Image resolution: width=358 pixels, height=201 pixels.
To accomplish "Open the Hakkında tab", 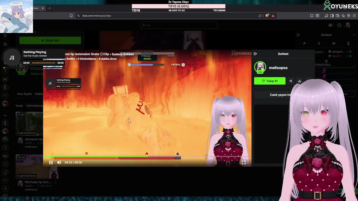I will point(39,94).
